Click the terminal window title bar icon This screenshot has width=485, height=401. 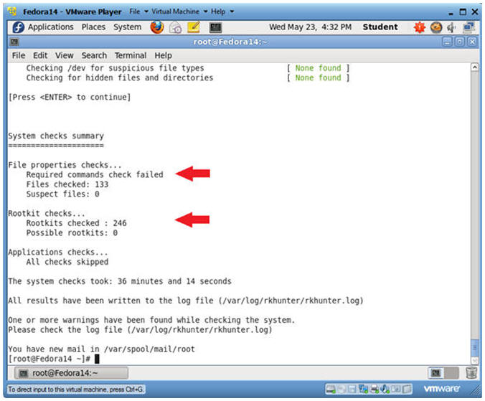click(x=14, y=42)
